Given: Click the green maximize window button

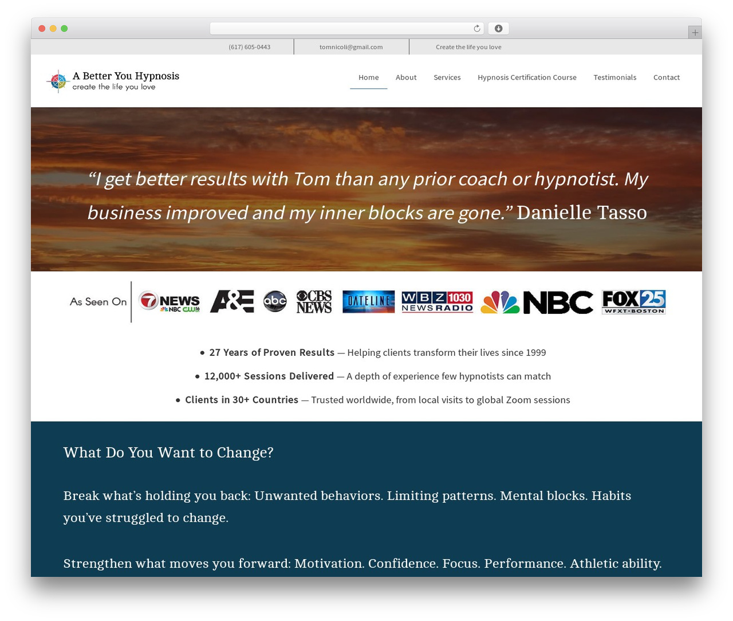Looking at the screenshot, I should point(64,29).
